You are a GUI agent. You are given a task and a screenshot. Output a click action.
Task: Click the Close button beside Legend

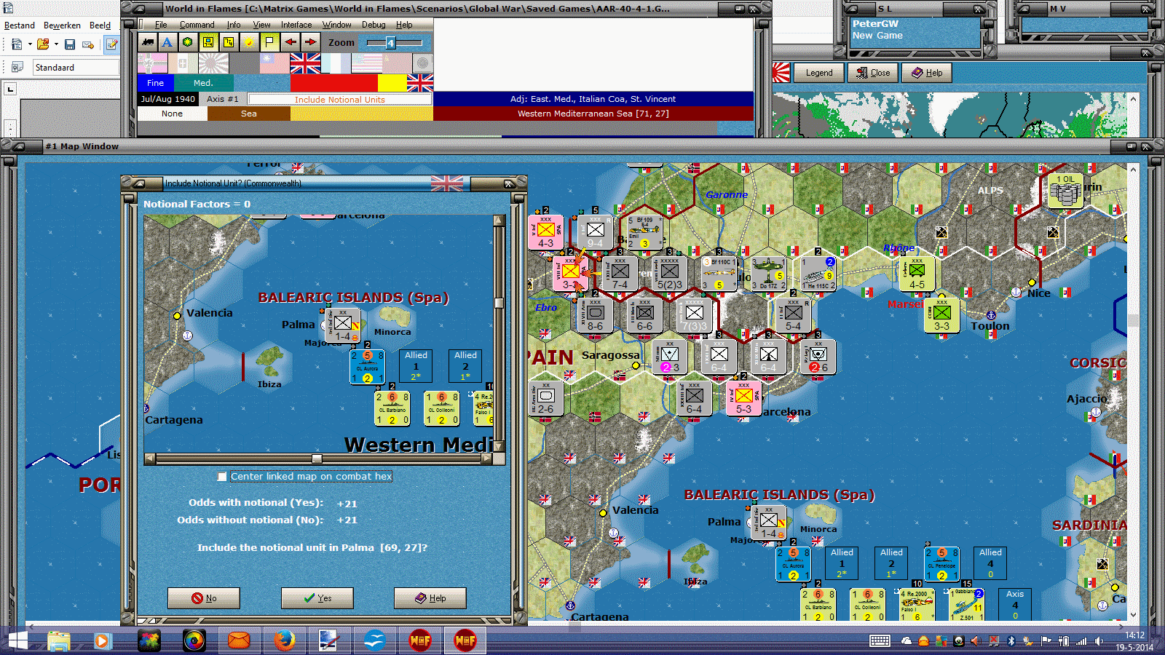[873, 73]
